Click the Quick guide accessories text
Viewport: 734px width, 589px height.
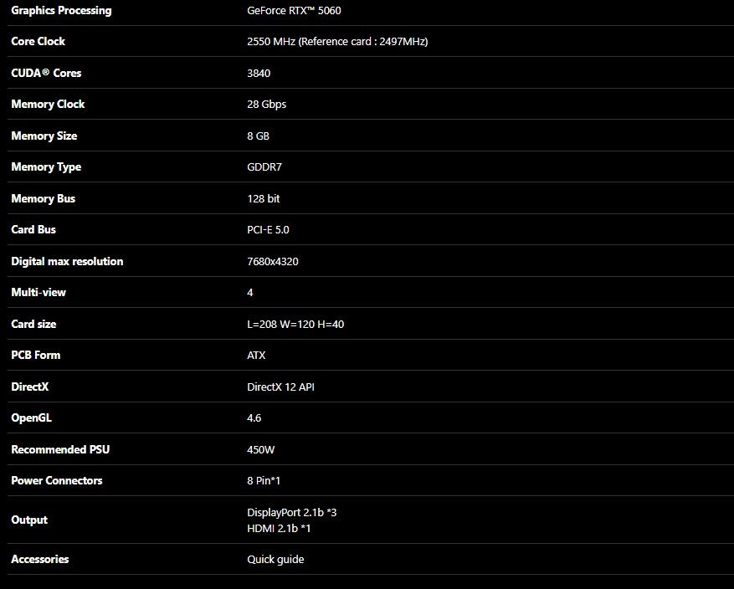275,559
